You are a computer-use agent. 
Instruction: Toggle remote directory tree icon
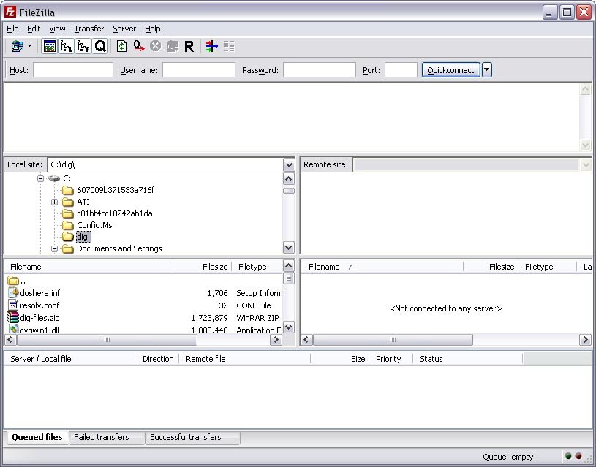pos(83,46)
